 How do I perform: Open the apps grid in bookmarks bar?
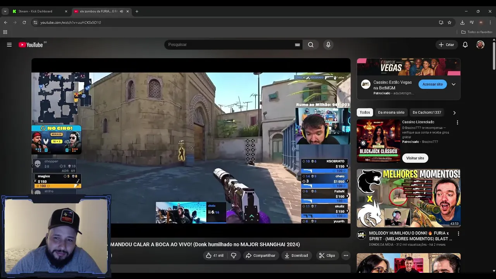tap(5, 32)
